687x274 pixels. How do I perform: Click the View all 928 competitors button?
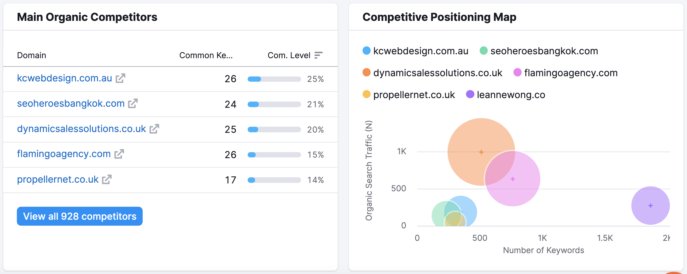coord(79,216)
